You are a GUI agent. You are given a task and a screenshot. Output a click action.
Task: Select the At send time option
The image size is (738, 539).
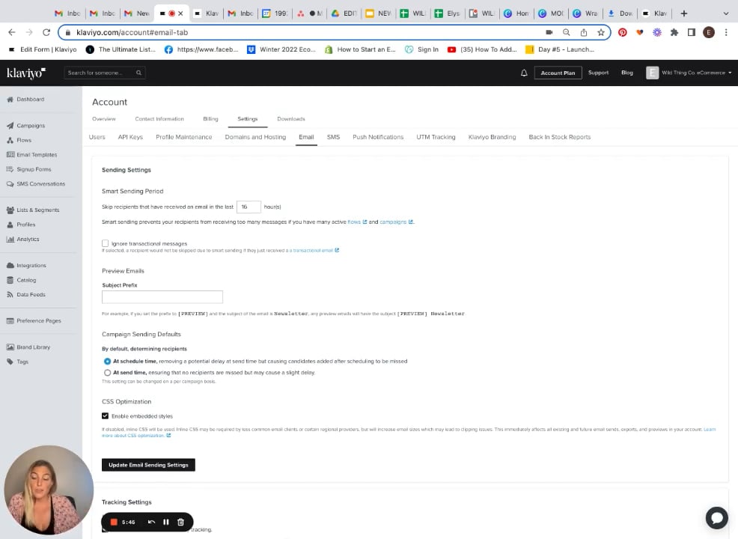[107, 373]
